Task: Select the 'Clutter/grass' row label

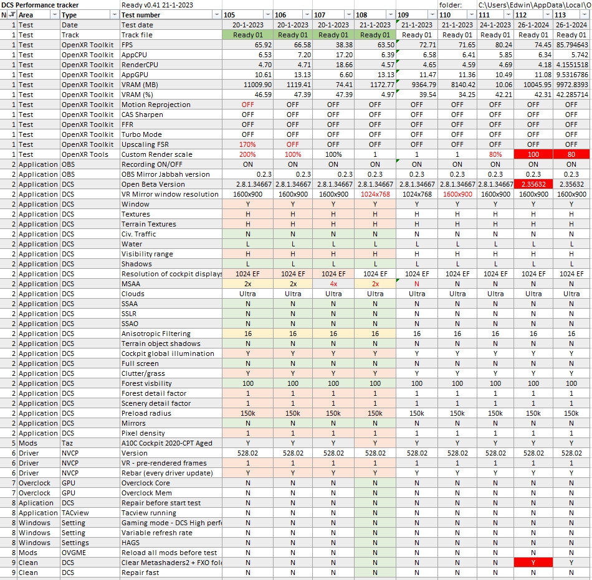Action: click(x=171, y=373)
